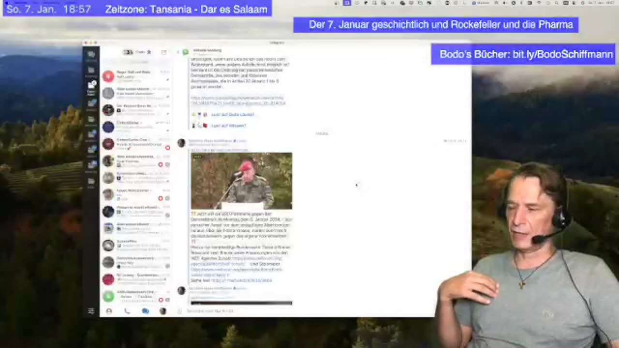Open the "Lust auf Wissen?" link
619x348 pixels.
(x=228, y=126)
